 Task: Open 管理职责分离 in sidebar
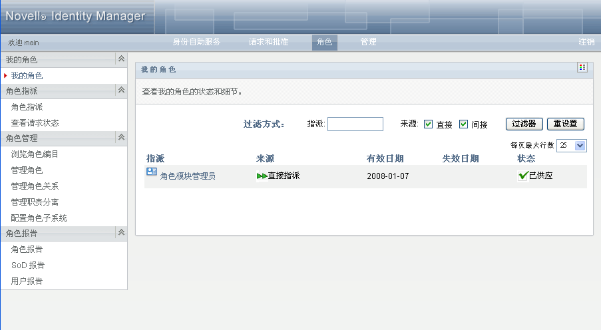pyautogui.click(x=35, y=202)
